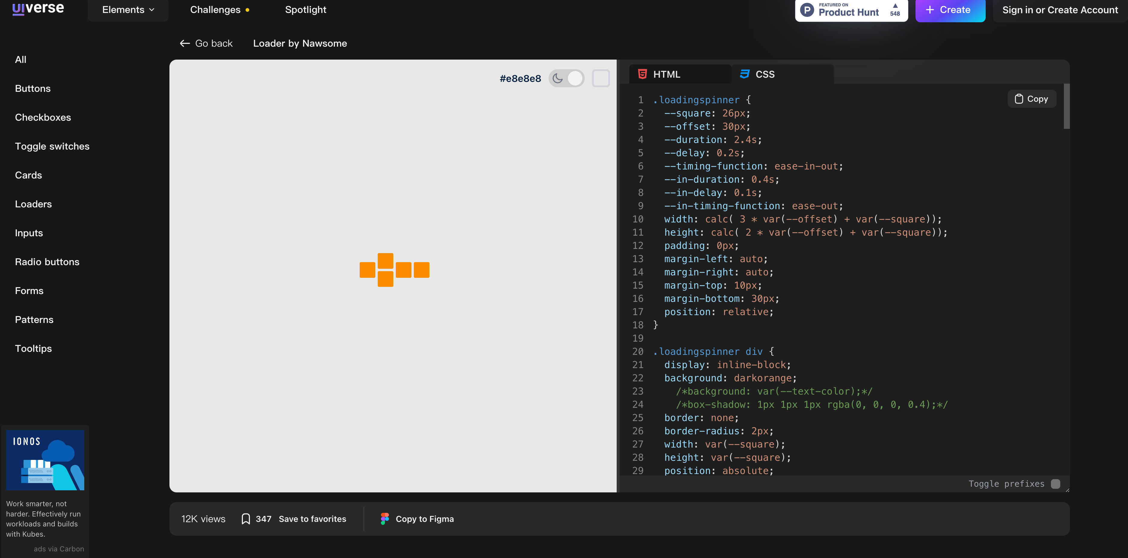Open the Elements dropdown menu
This screenshot has height=558, width=1128.
128,10
